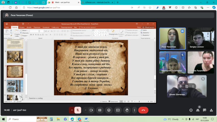The image size is (217, 122).
Task: Open the Word app in taskbar
Action: [x=86, y=119]
